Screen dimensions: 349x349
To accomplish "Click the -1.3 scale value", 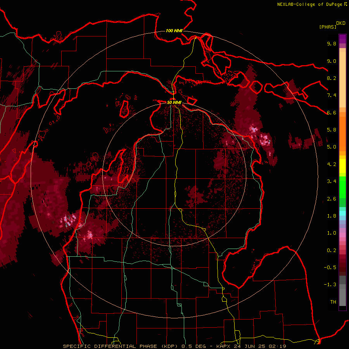I will click(330, 285).
